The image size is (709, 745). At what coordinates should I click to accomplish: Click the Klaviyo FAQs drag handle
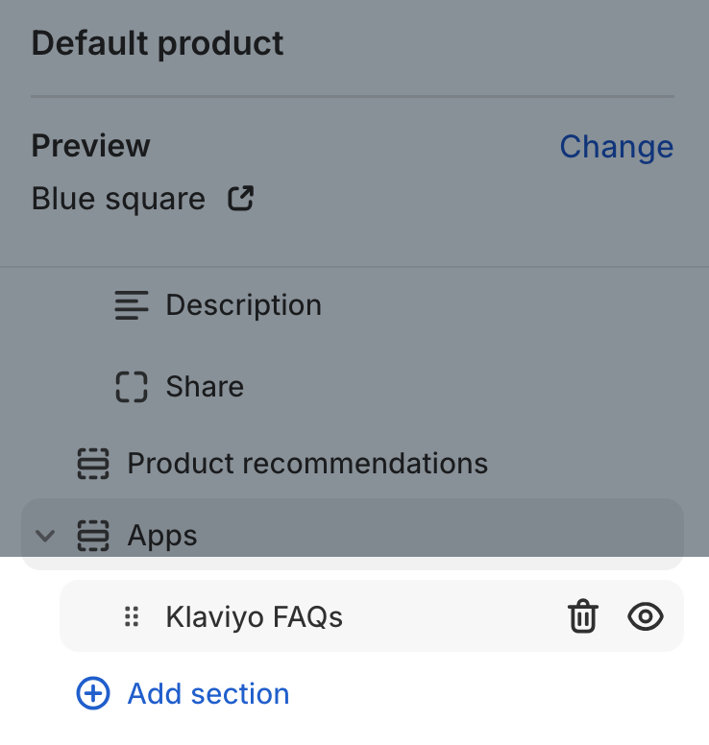coord(133,616)
